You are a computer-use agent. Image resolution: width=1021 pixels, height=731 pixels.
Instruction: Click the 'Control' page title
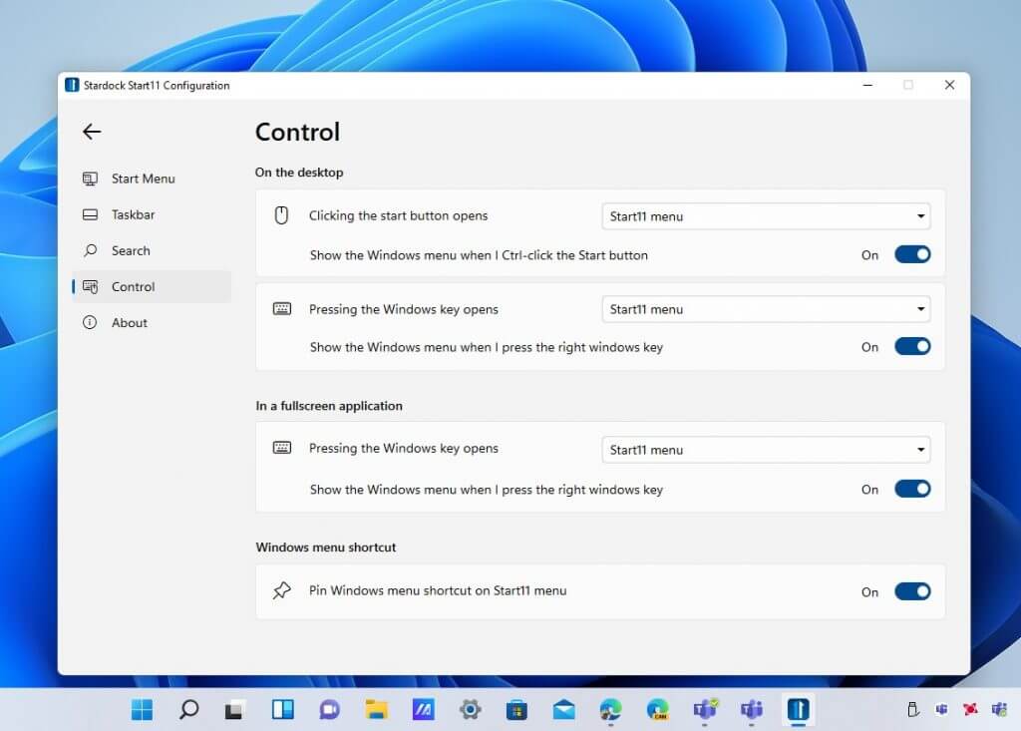point(297,133)
